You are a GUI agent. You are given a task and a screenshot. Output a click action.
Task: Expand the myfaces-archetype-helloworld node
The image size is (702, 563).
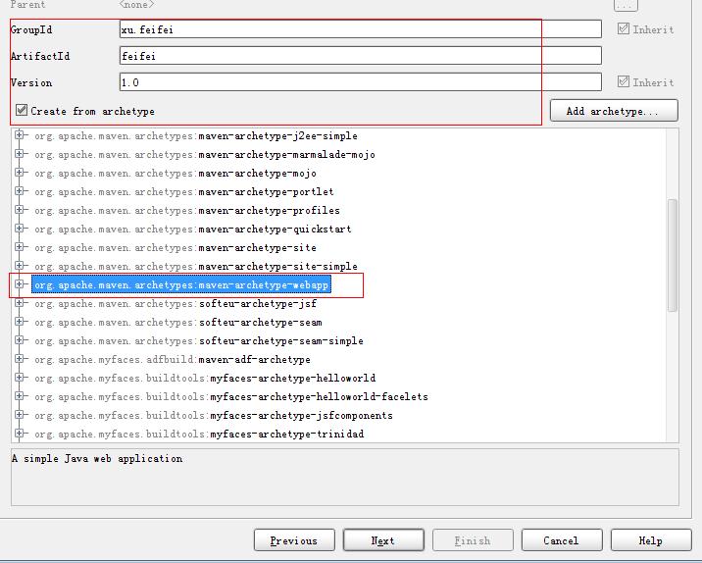tap(20, 378)
